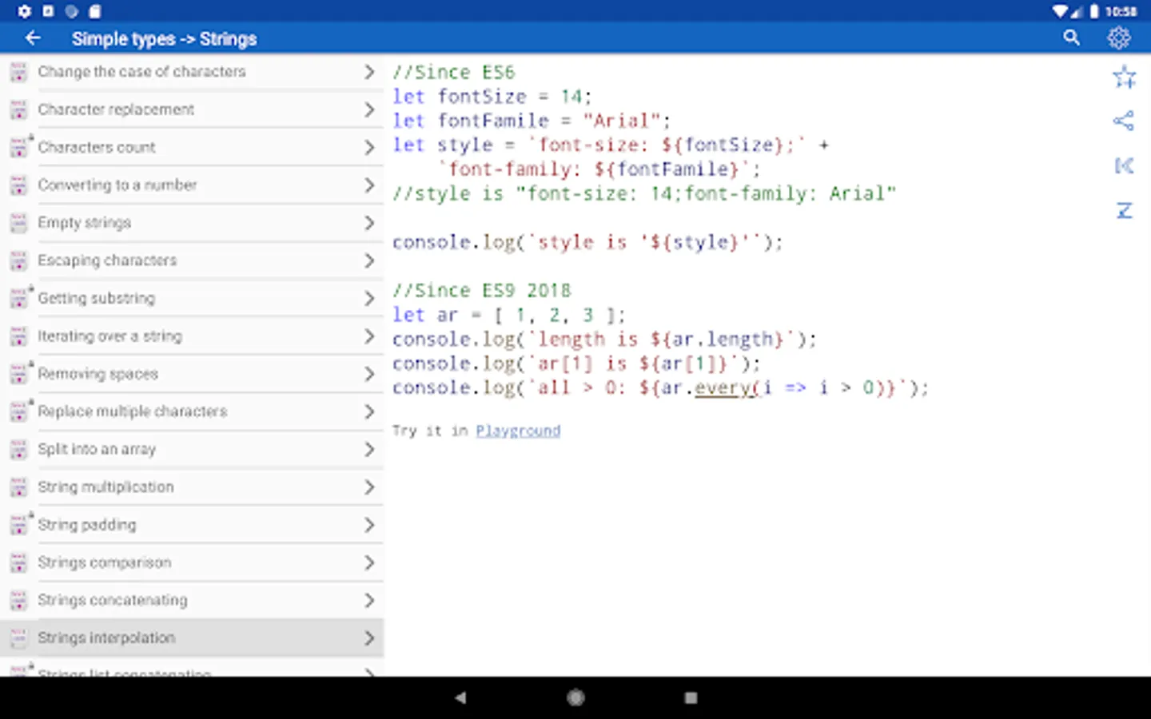Screen dimensions: 1151x719
Task: Select the String padding topic
Action: 192,525
